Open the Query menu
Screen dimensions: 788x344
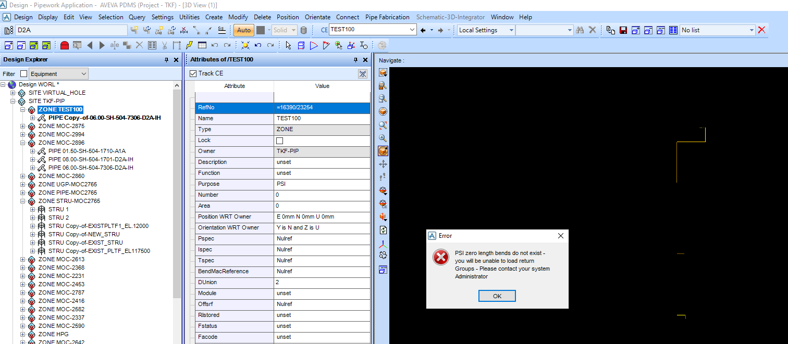pos(137,17)
